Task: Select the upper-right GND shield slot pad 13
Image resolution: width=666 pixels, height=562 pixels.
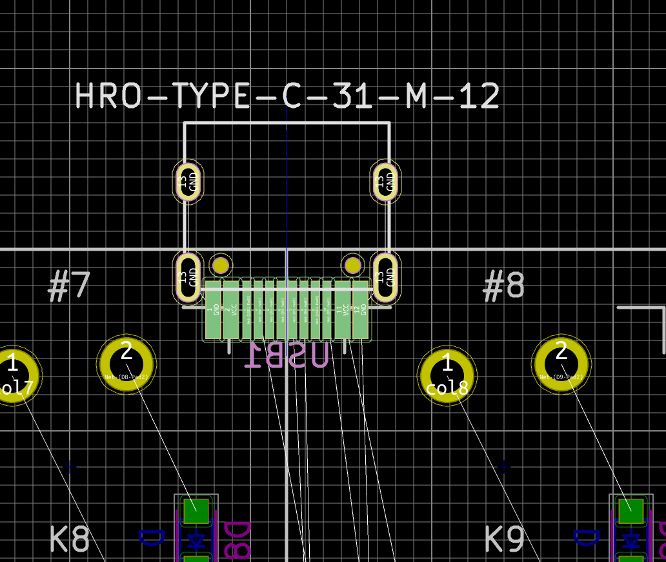Action: [x=386, y=182]
